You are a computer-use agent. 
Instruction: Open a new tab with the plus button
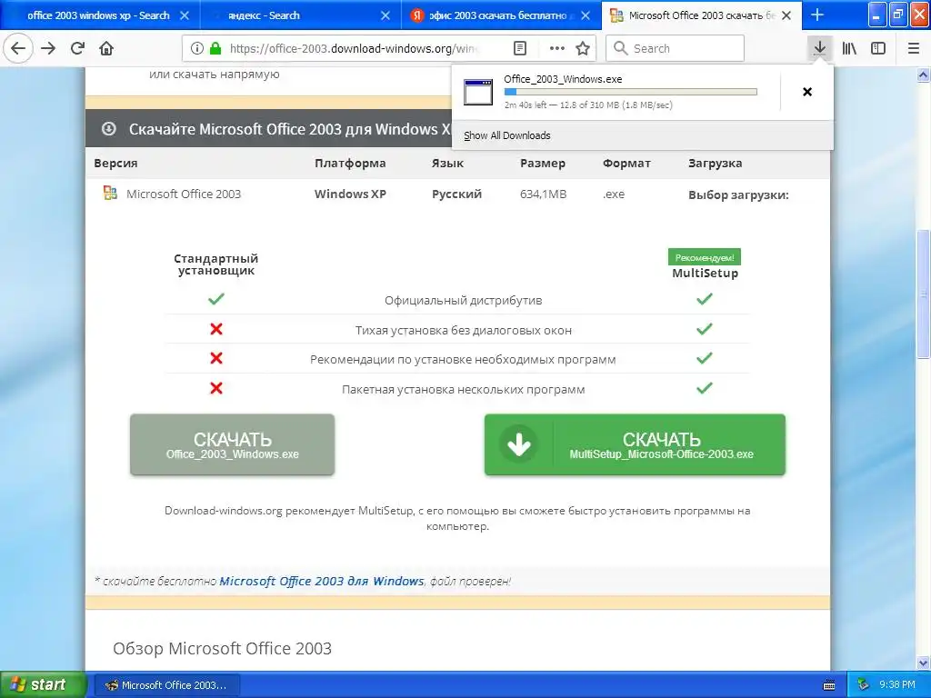(x=817, y=15)
